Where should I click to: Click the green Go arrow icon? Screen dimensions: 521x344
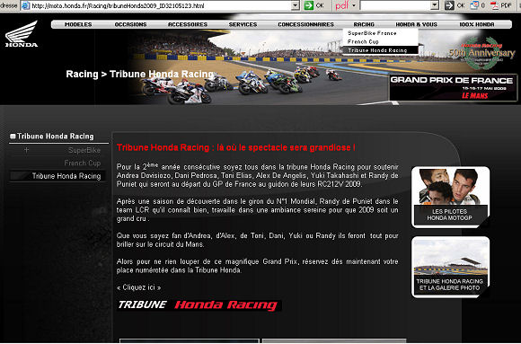309,5
